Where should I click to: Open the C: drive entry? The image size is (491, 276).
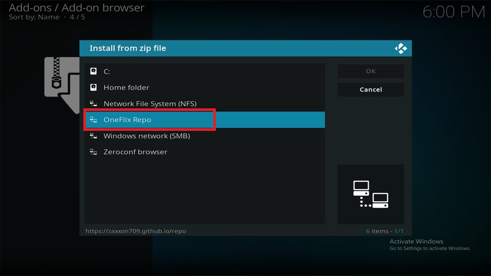click(x=205, y=72)
